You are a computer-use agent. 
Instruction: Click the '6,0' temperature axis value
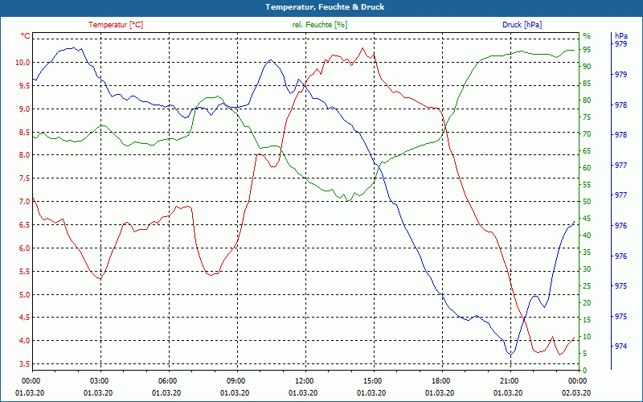tap(25, 248)
